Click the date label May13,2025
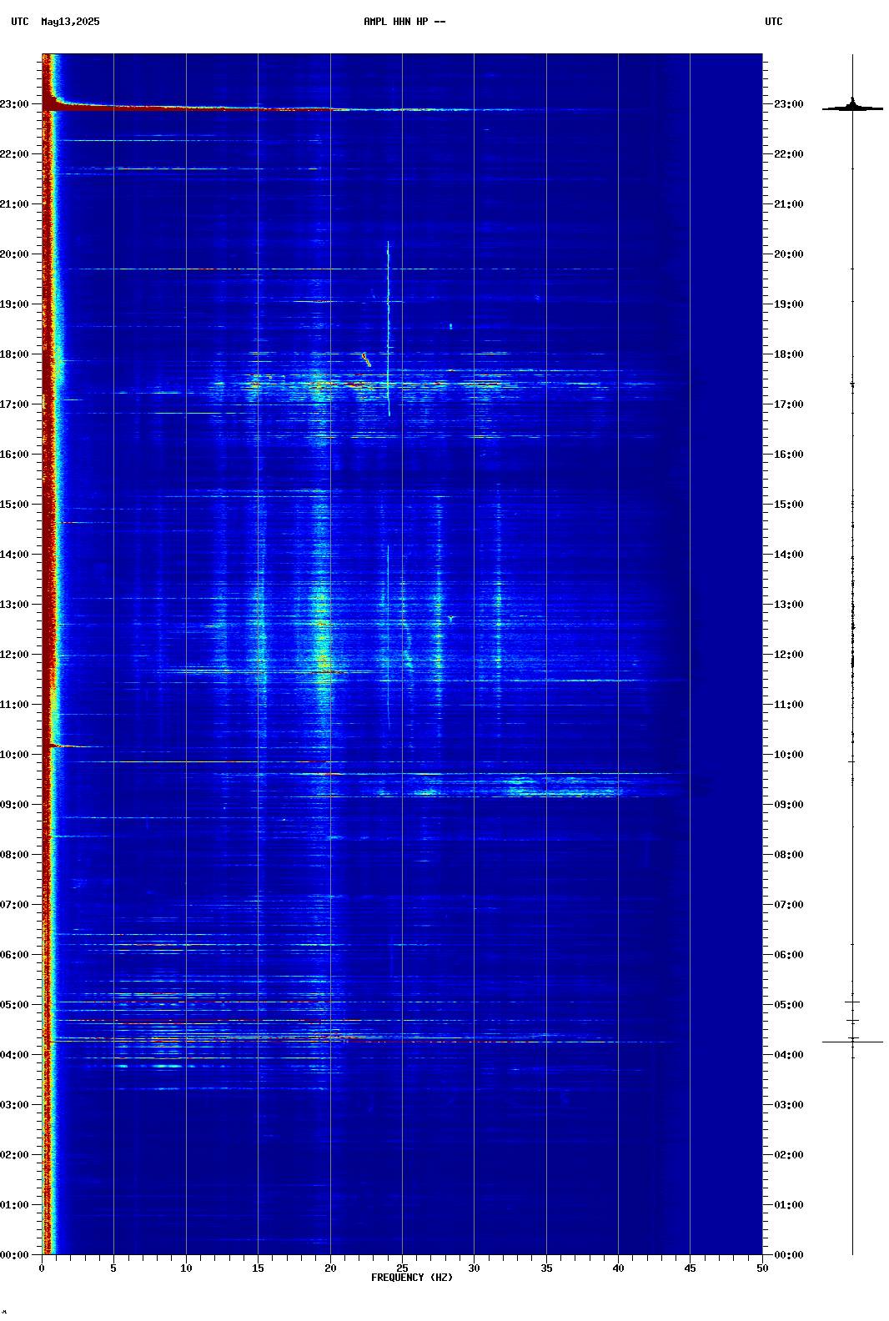Image resolution: width=889 pixels, height=1321 pixels. [70, 22]
